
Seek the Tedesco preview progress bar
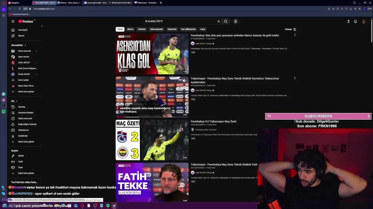pyautogui.click(x=152, y=117)
